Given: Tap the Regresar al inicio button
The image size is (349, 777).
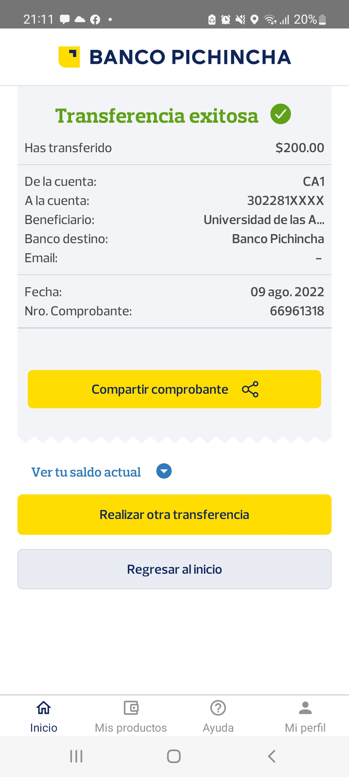Looking at the screenshot, I should [x=174, y=569].
